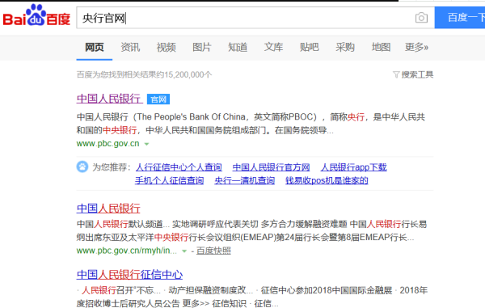Expand dropdown arrow after www.pbc.gov.cn
This screenshot has width=485, height=308.
tap(147, 144)
